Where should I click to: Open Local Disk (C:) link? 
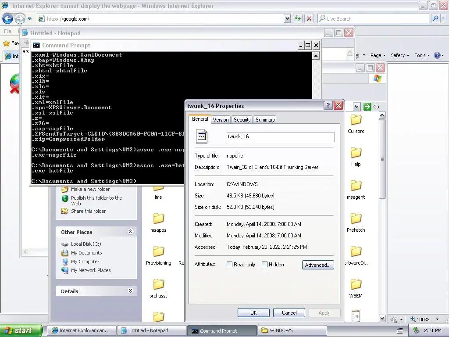click(86, 244)
